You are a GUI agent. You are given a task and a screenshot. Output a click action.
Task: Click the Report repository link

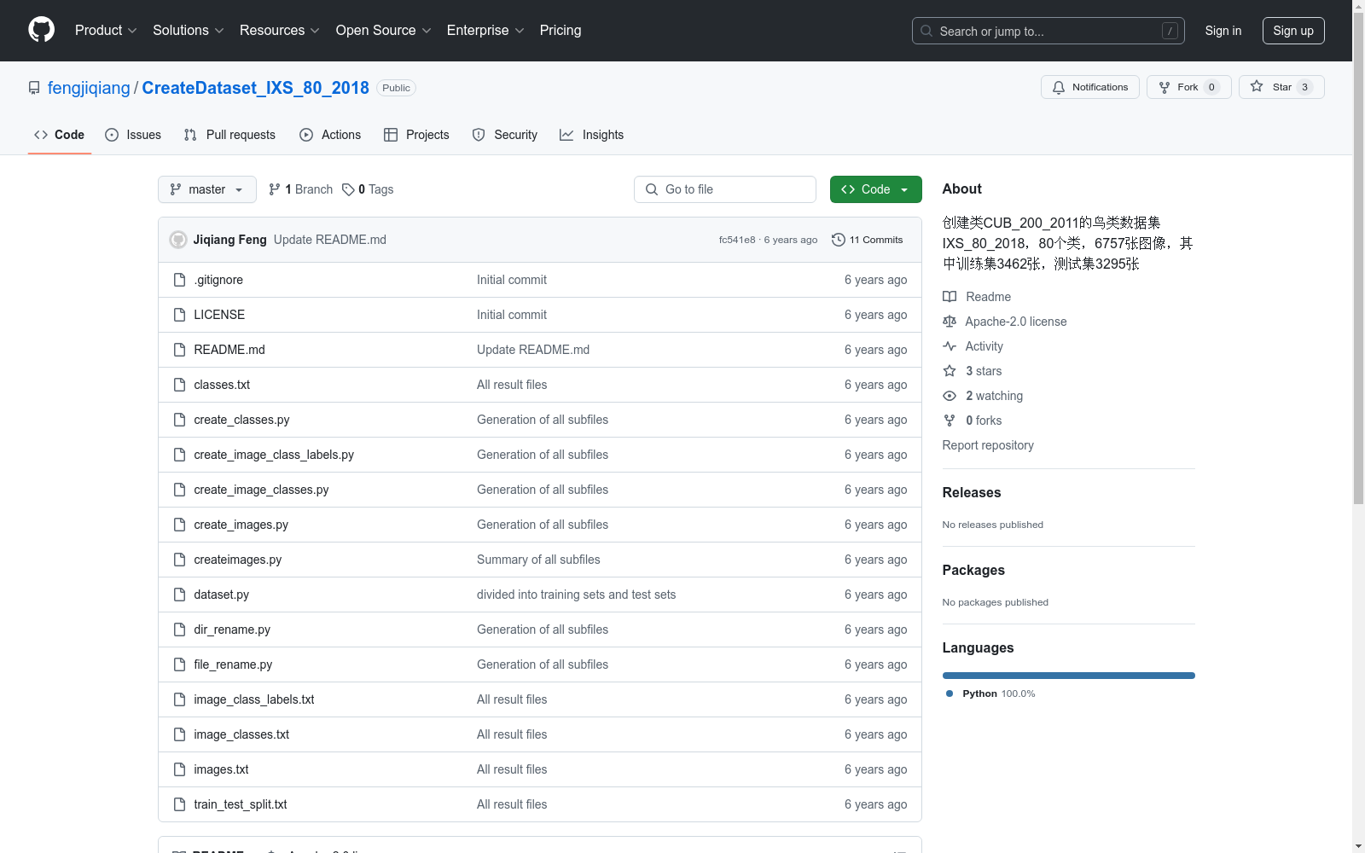point(988,445)
